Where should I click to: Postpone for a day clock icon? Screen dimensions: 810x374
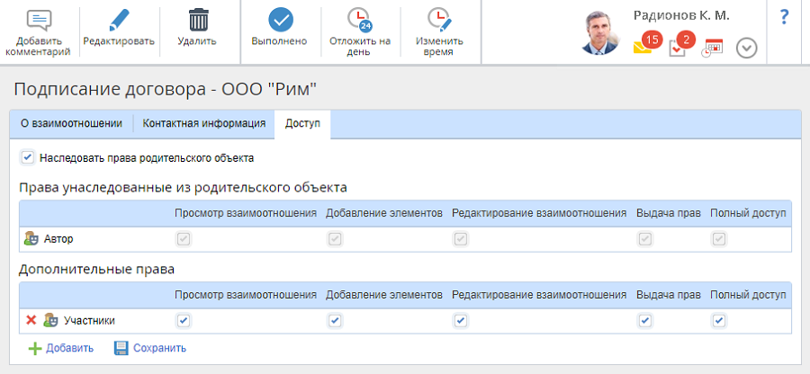[x=359, y=21]
